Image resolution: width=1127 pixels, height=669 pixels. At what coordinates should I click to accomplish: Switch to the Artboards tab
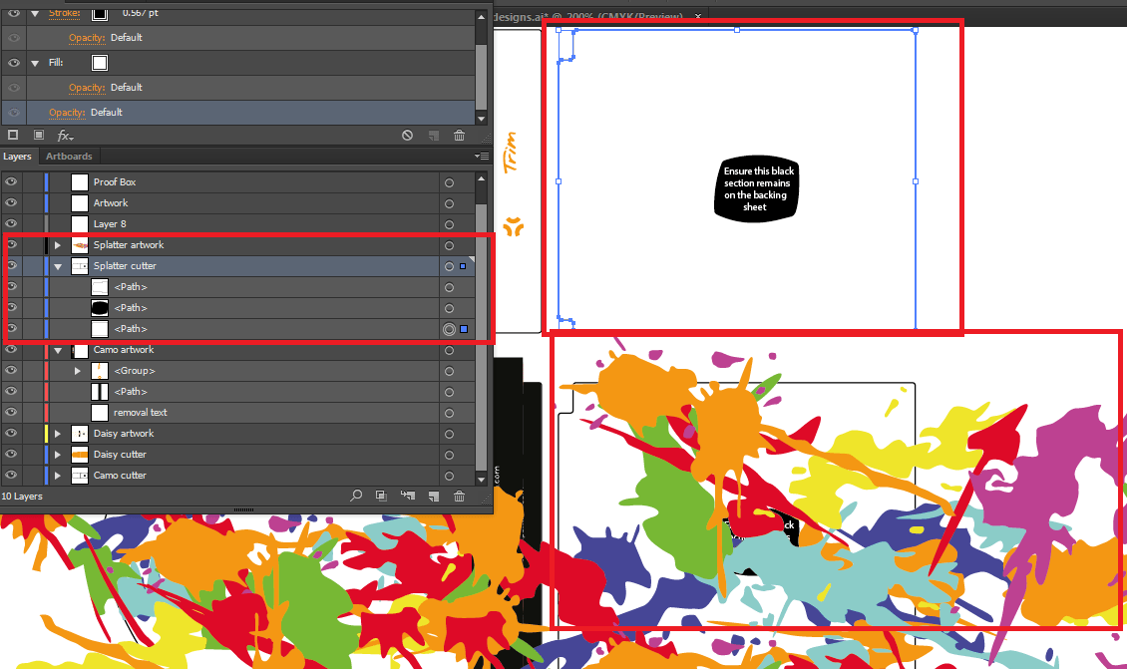pos(69,156)
